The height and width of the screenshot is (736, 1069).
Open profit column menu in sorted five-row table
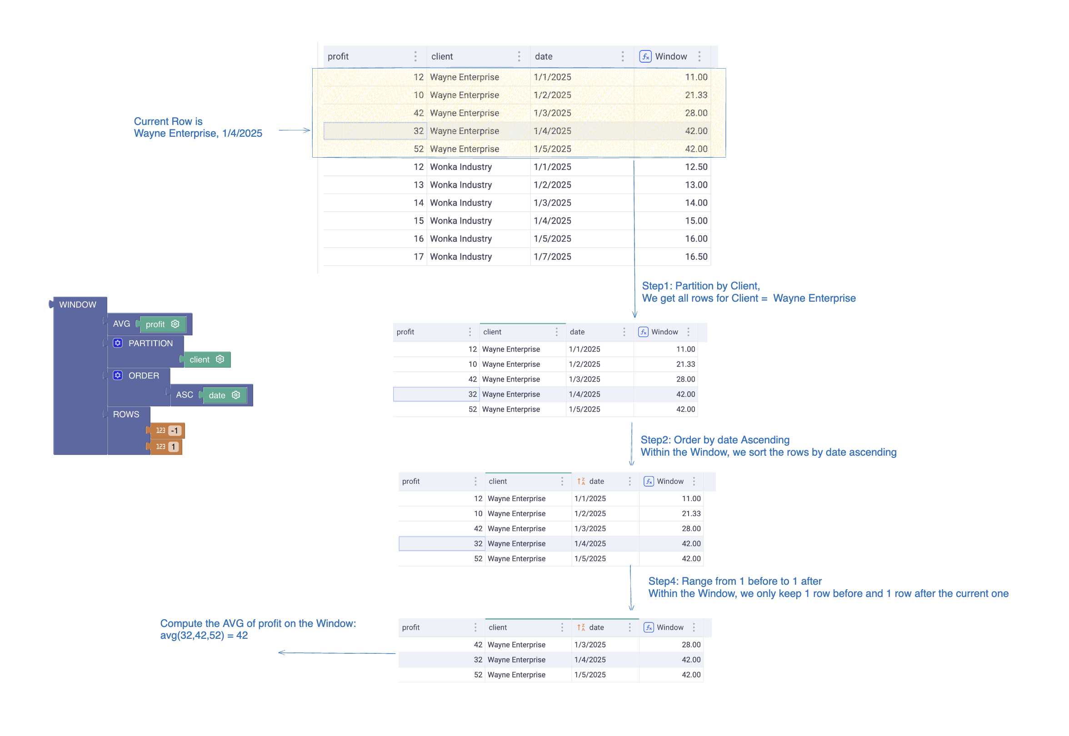pos(475,481)
